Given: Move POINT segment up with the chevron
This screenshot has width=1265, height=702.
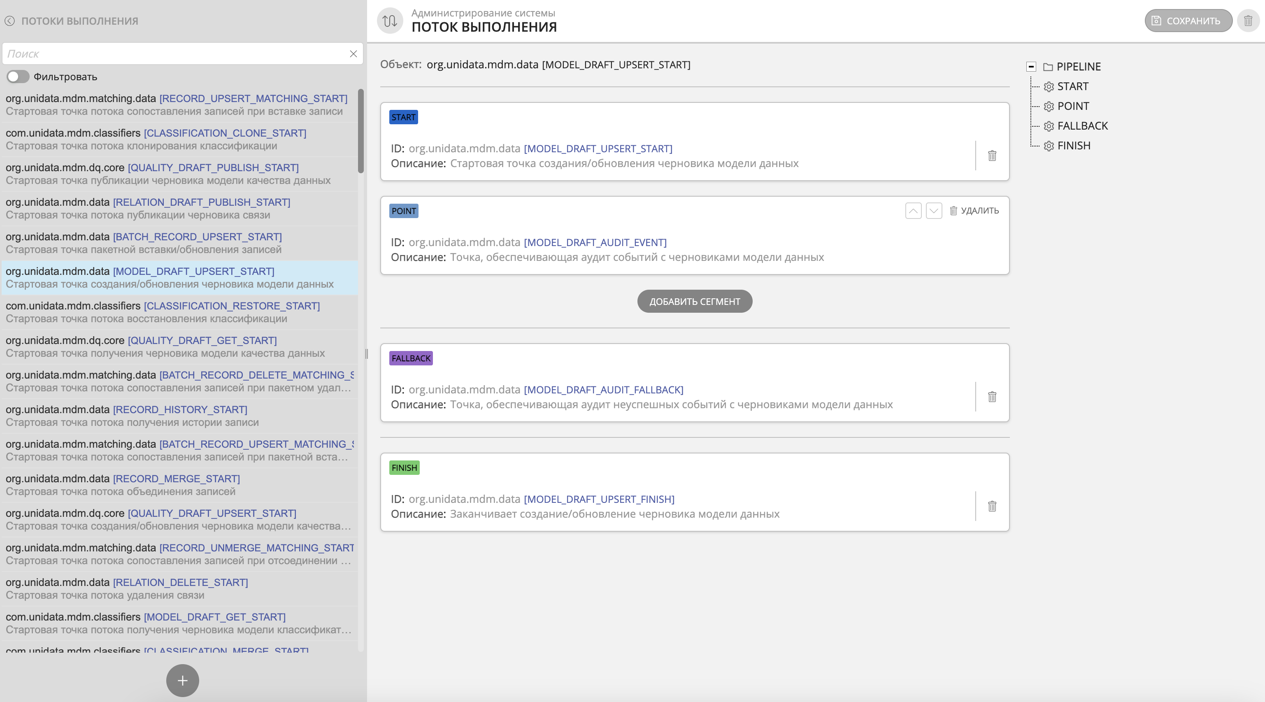Looking at the screenshot, I should click(913, 211).
